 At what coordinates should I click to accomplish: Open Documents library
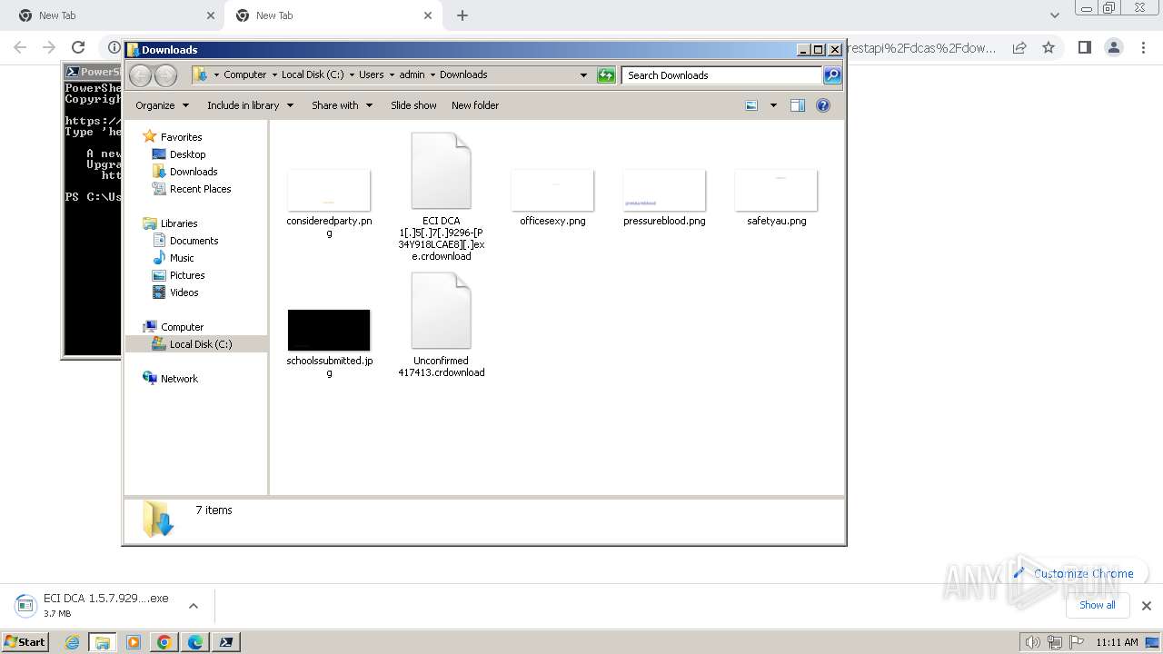click(x=194, y=241)
